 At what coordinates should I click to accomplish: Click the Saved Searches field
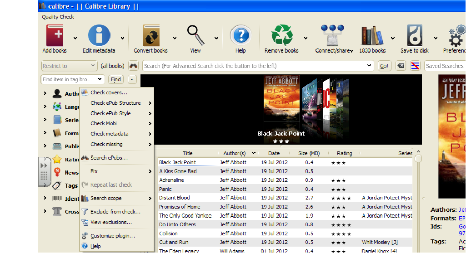click(x=445, y=66)
